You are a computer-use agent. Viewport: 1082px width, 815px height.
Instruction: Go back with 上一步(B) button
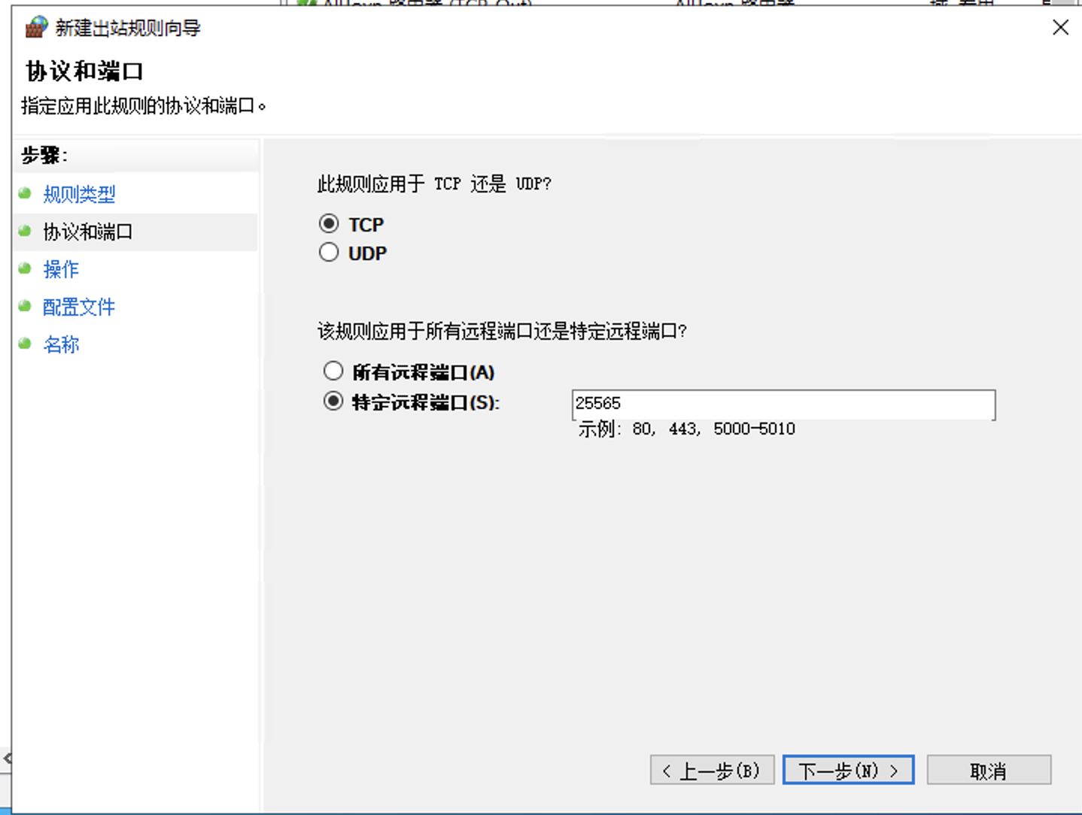712,771
